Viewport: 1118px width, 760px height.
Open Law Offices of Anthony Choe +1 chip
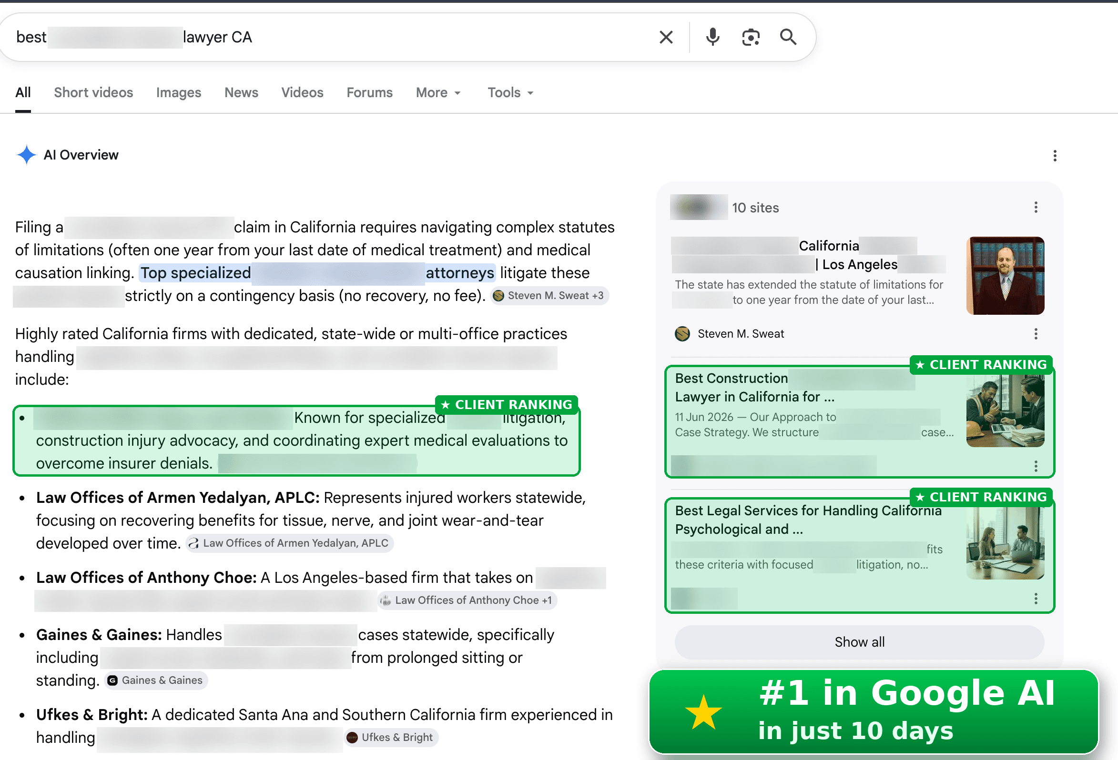point(467,600)
